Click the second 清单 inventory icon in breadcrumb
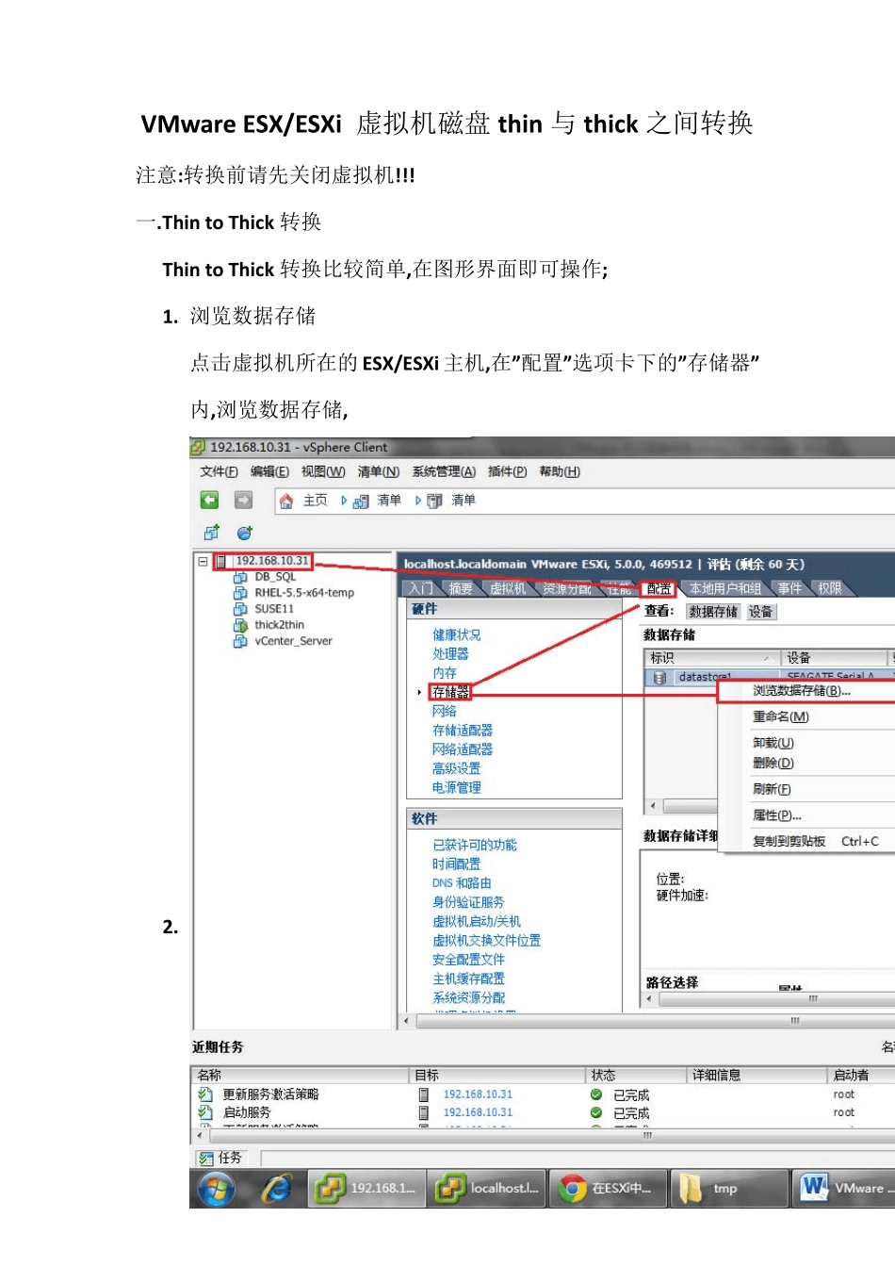Screen dimensions: 895x1267 434,502
